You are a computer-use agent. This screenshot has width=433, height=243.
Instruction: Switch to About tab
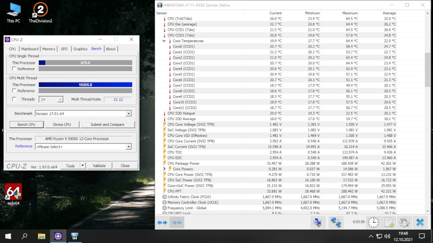tap(111, 49)
